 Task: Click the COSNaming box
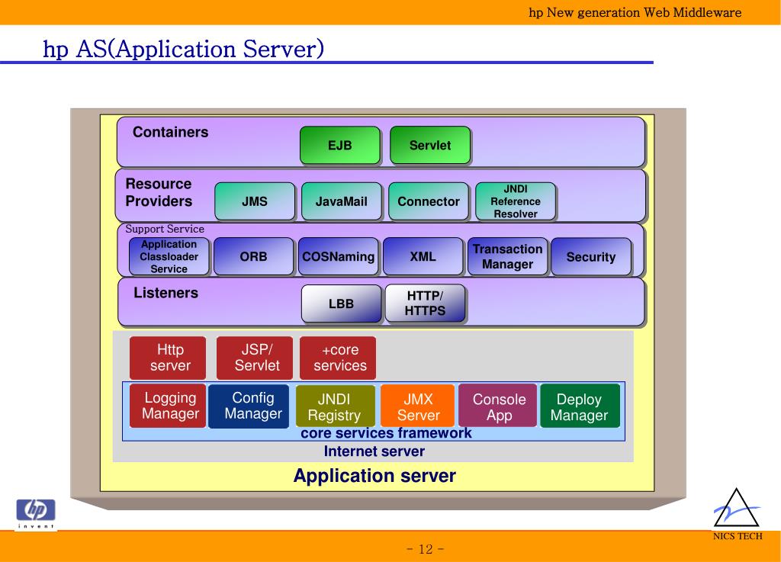(x=338, y=256)
